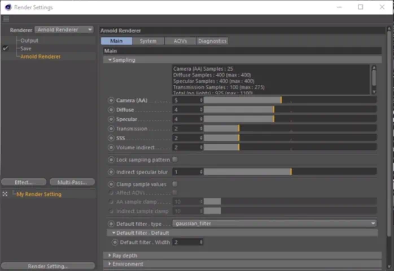394x271 pixels.
Task: Toggle the Camera (AA) animation dot
Action: pos(111,100)
